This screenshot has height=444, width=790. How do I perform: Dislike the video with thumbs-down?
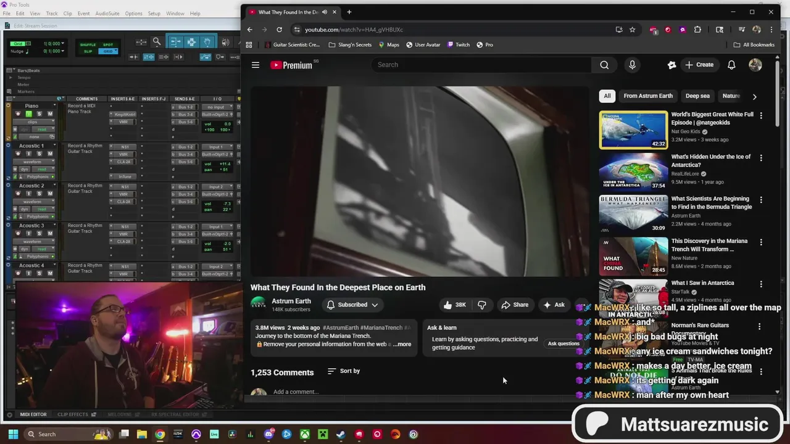pyautogui.click(x=482, y=305)
